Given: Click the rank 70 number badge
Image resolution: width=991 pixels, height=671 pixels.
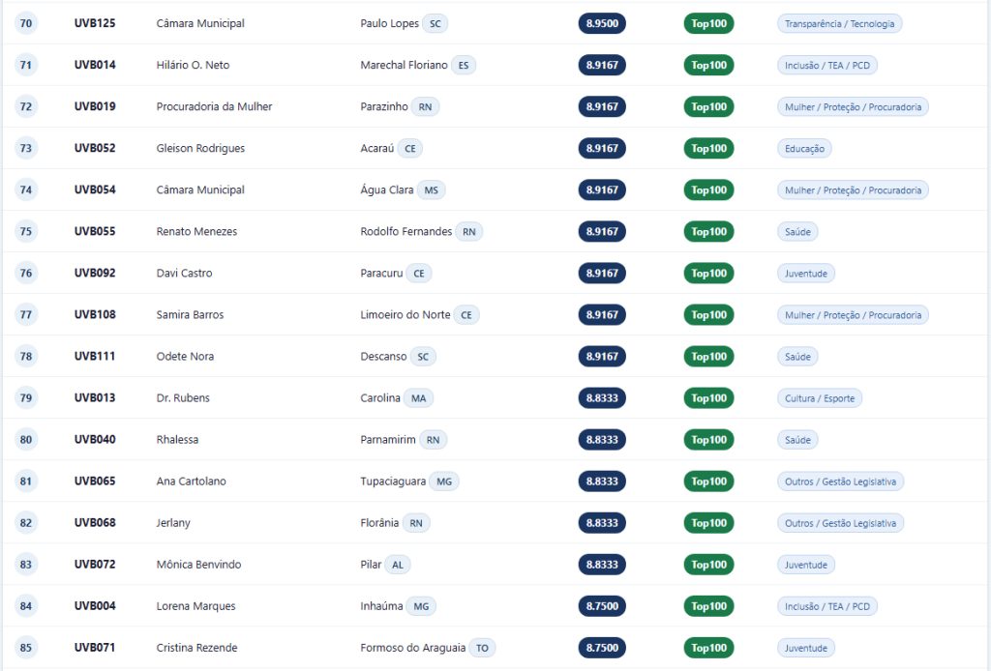Looking at the screenshot, I should tap(26, 23).
